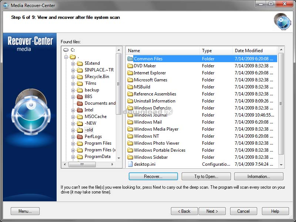Click the Windows Mail folder icon

coord(130,122)
